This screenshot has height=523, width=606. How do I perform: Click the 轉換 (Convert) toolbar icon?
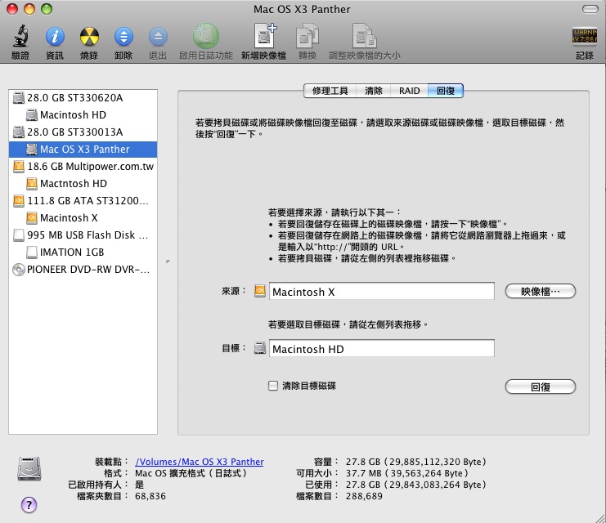point(307,36)
